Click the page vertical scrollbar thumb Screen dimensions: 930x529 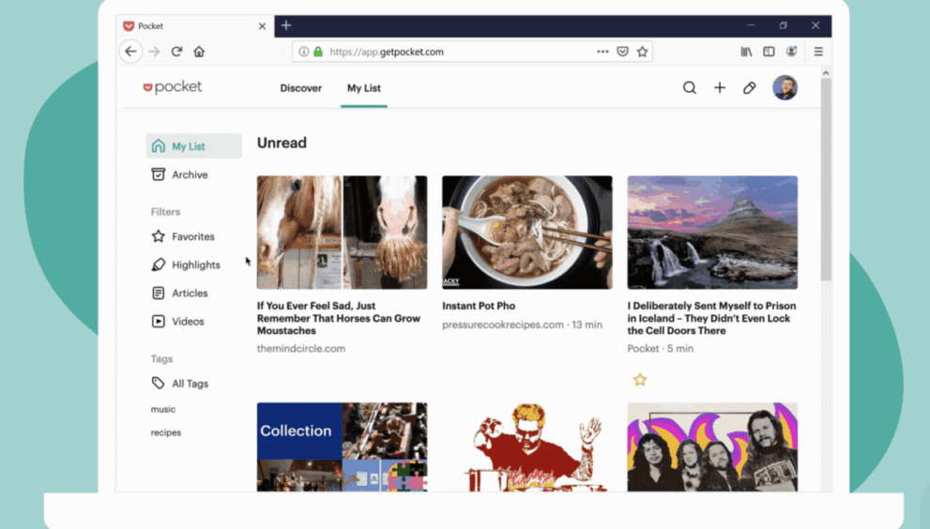coord(826,179)
